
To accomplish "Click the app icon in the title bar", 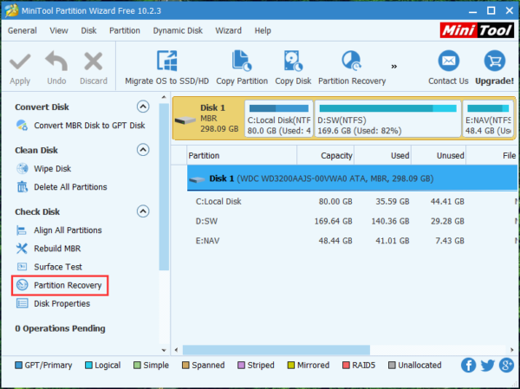I will pos(11,10).
